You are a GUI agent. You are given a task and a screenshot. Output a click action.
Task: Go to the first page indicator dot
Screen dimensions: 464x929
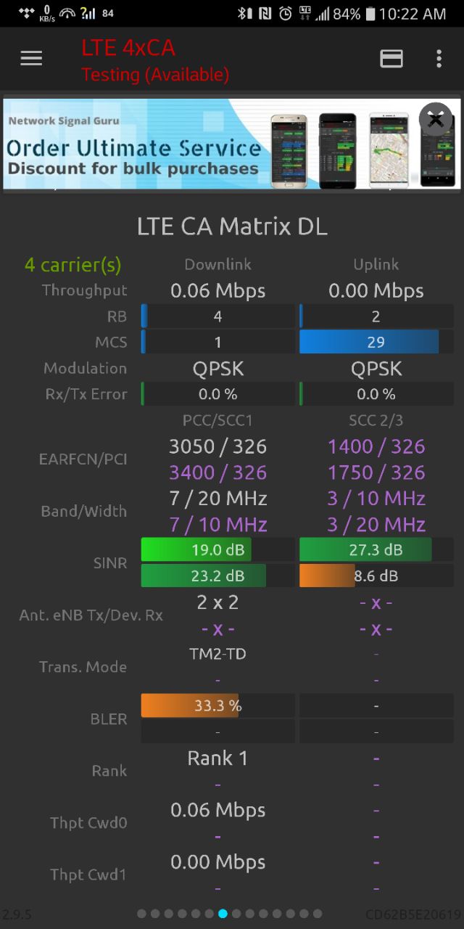point(141,914)
